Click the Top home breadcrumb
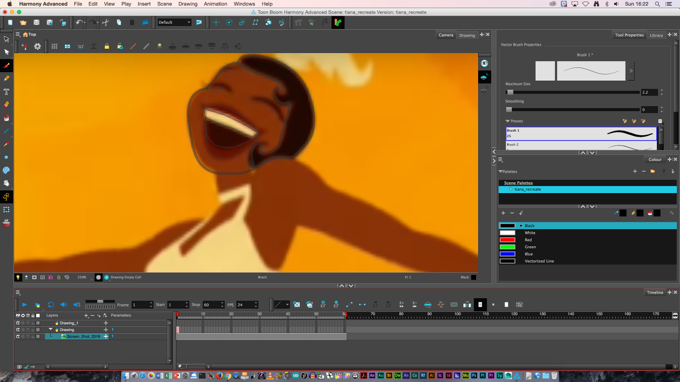Viewport: 680px width, 382px height. point(30,34)
